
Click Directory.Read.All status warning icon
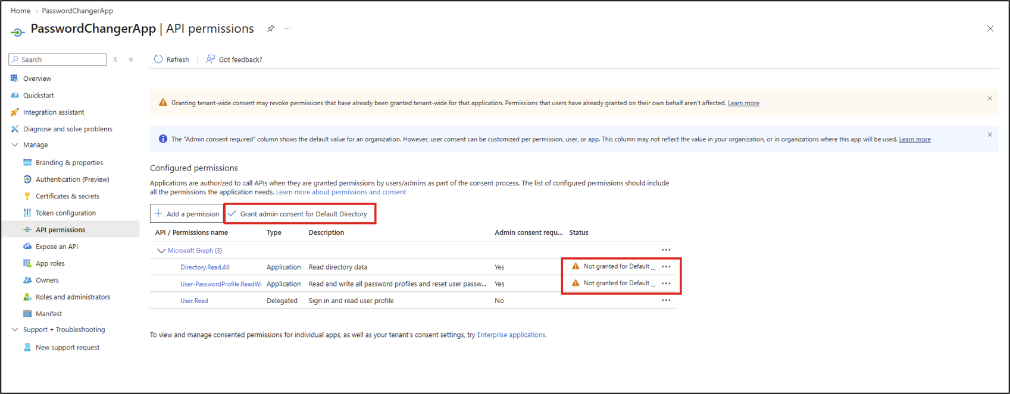576,266
